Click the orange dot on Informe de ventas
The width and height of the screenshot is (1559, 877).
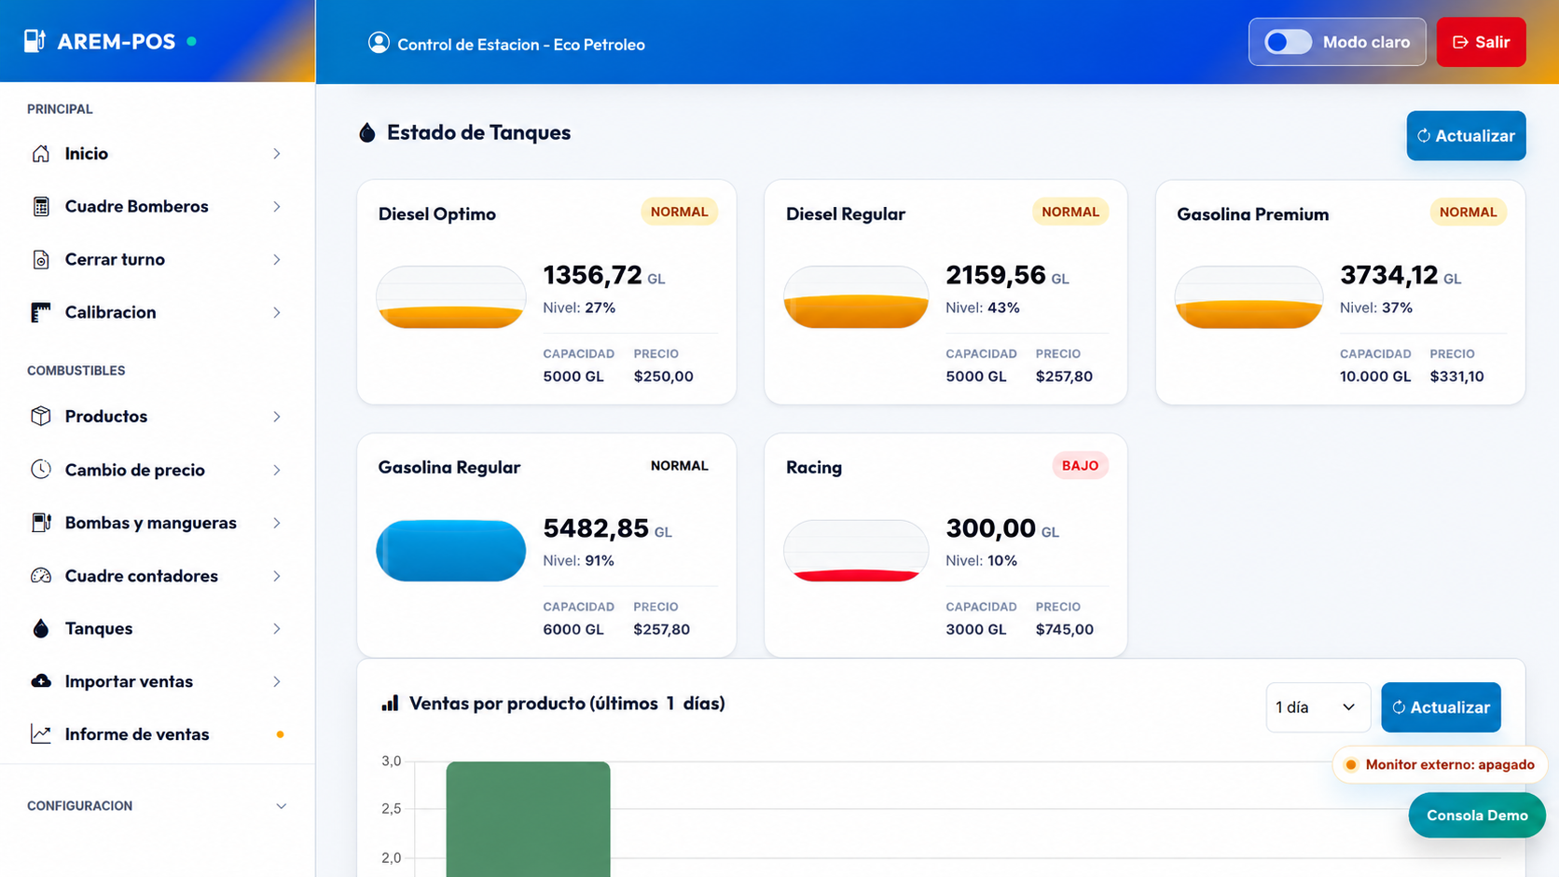280,734
